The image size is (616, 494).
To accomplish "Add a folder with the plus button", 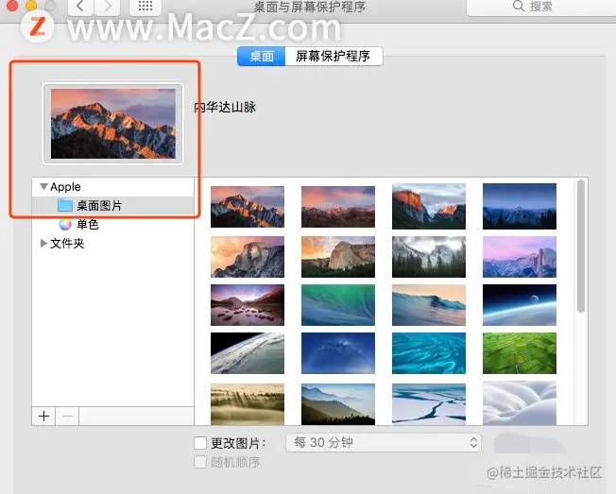I will (44, 416).
